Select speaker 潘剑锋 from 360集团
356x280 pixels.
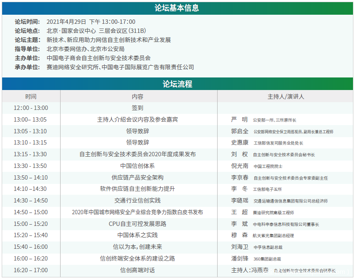[240, 259]
